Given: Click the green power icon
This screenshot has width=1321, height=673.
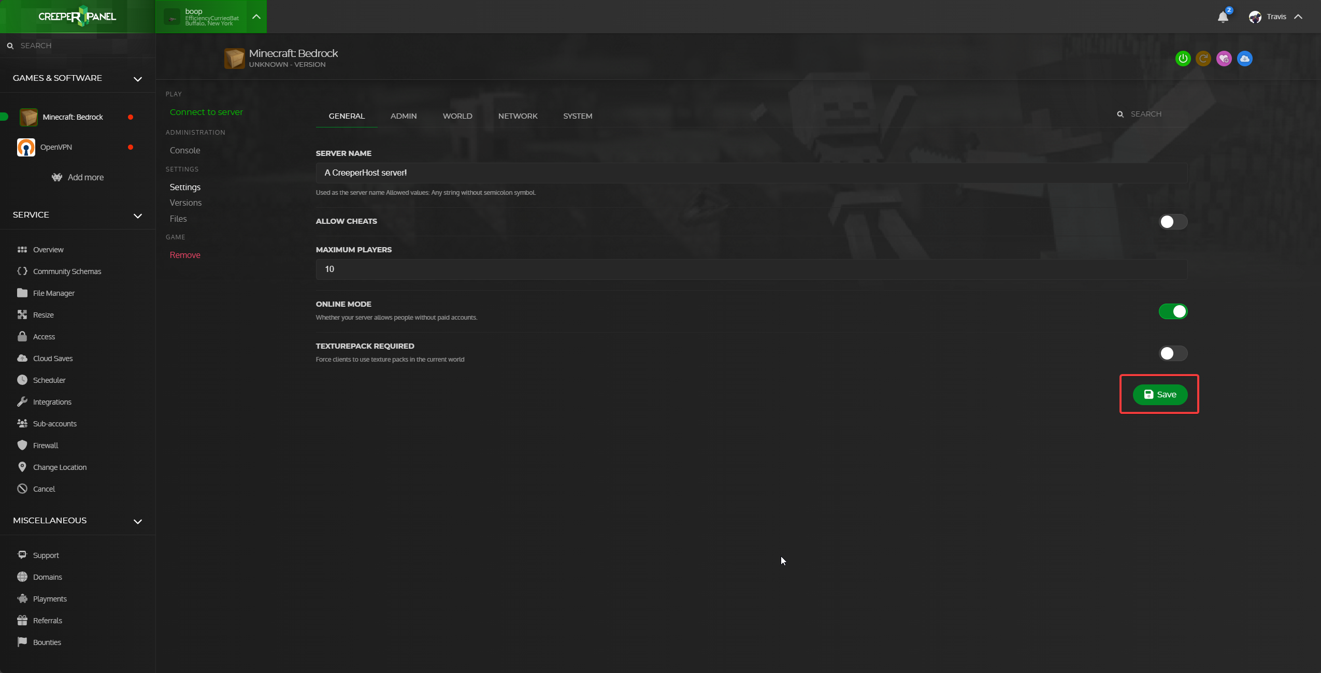Looking at the screenshot, I should (1183, 59).
